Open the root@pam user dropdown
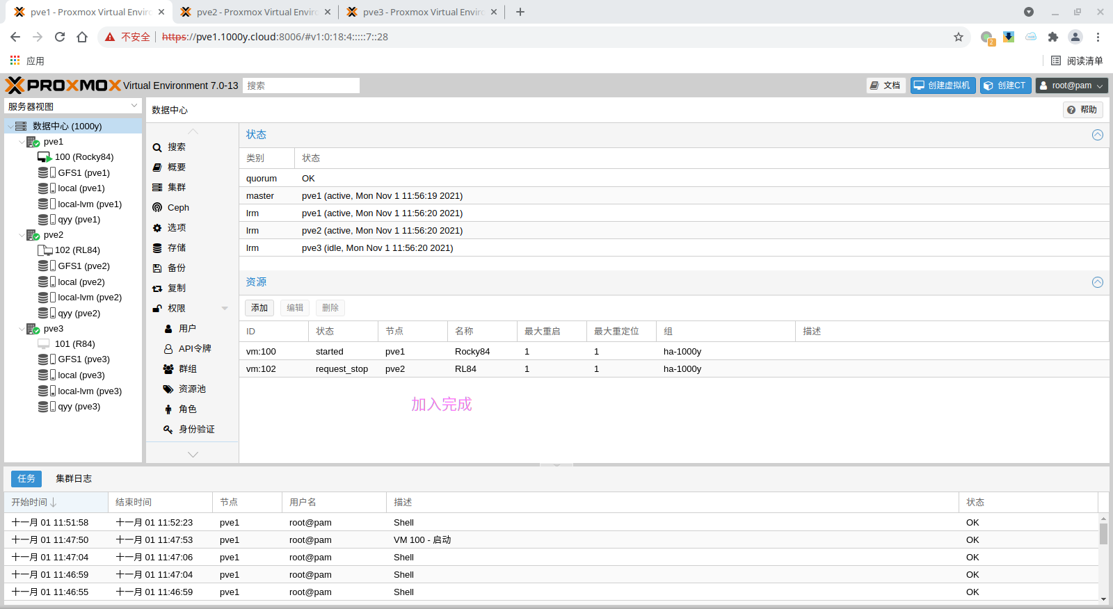 coord(1071,86)
